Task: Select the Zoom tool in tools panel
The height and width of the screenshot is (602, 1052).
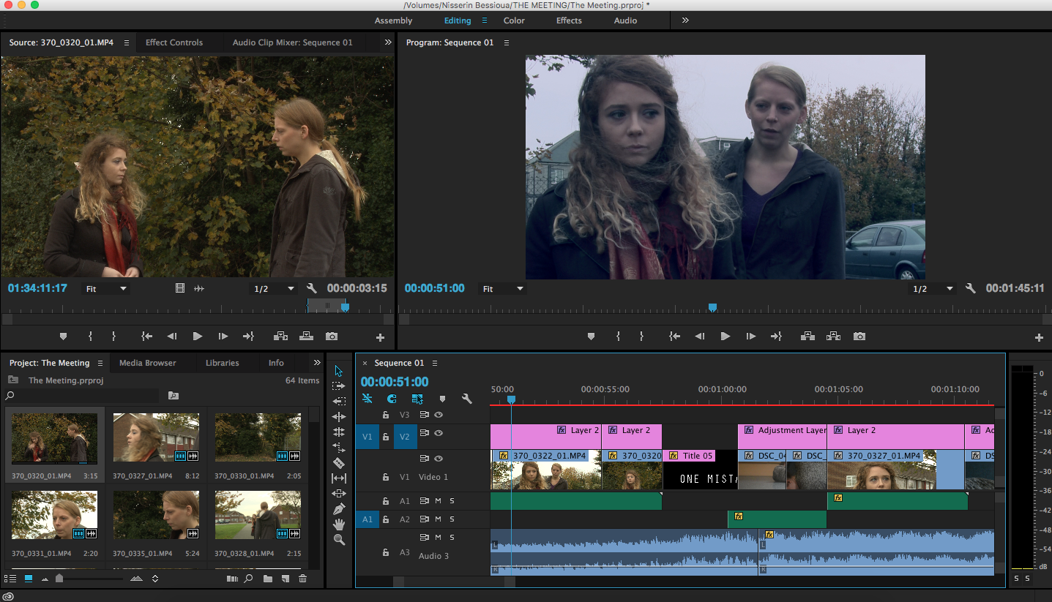Action: tap(338, 540)
